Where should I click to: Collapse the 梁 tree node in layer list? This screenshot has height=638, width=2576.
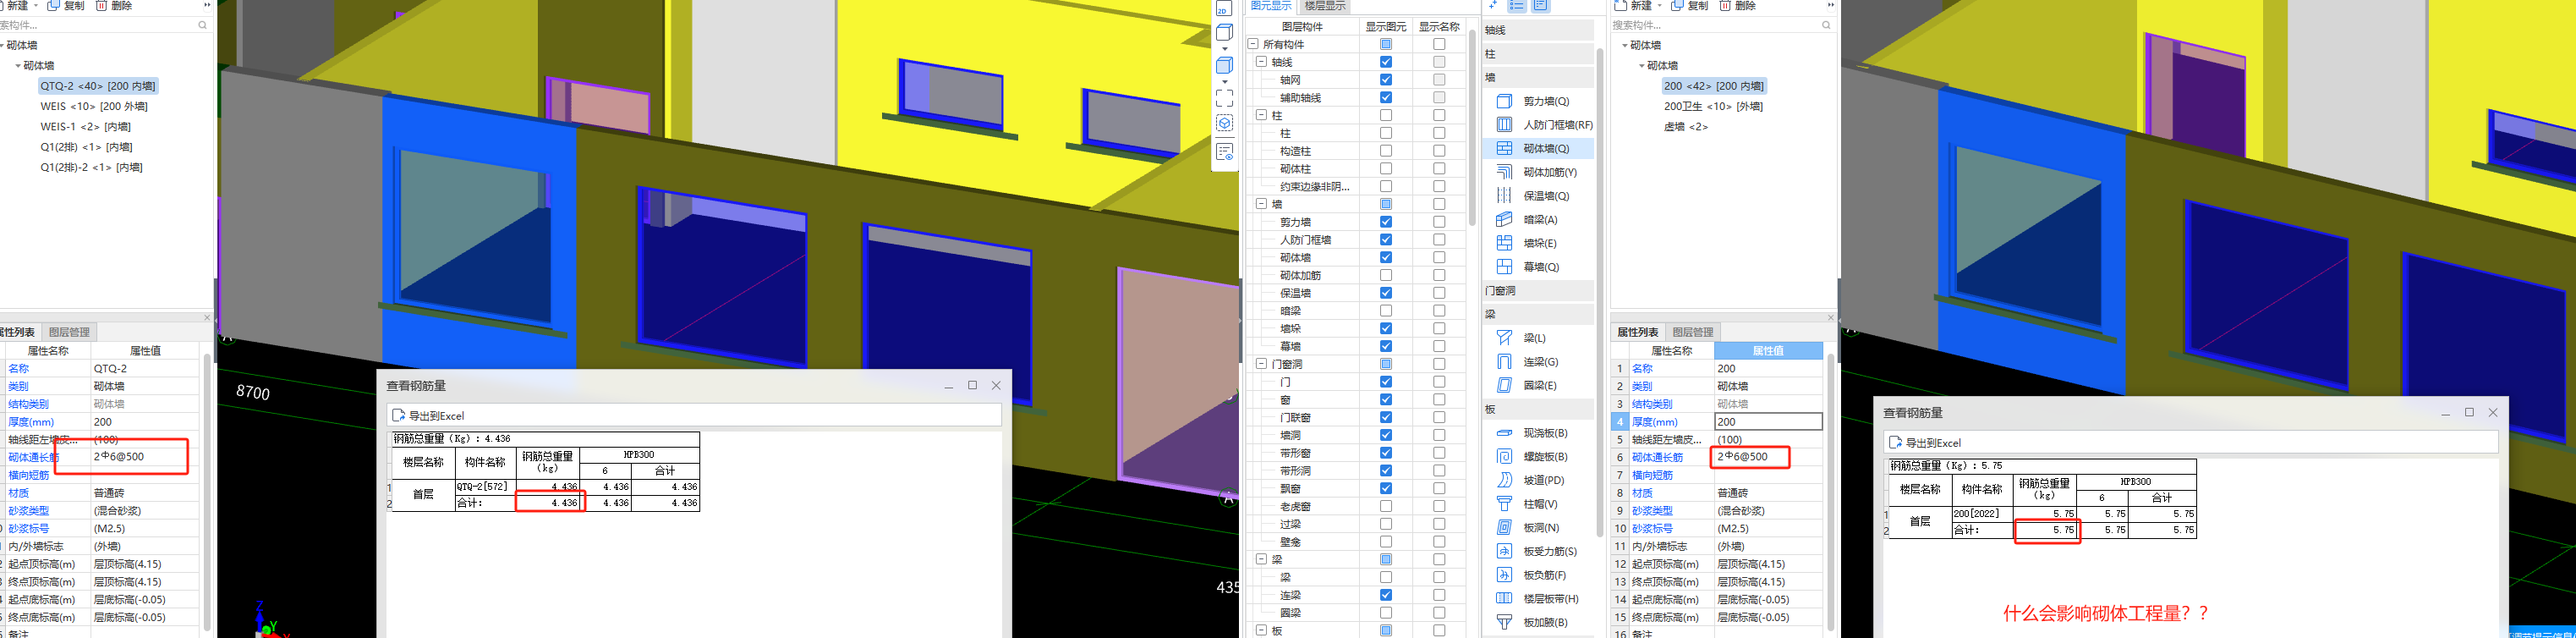[x=1261, y=559]
